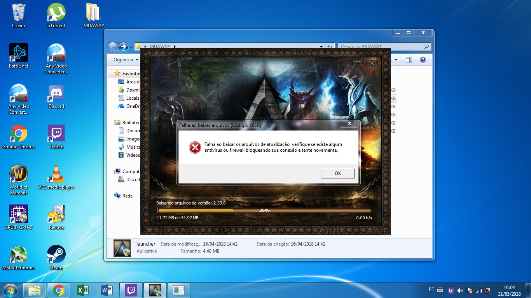This screenshot has height=298, width=531.
Task: Show the desktop via the taskbar corner button
Action: click(x=528, y=290)
